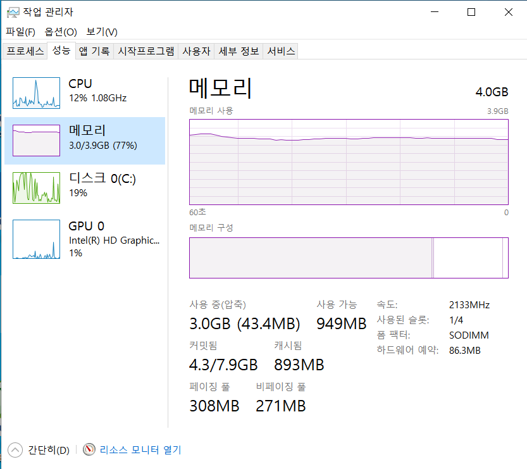
Task: Click the 86.3MB hardware reserved value
Action: click(465, 350)
